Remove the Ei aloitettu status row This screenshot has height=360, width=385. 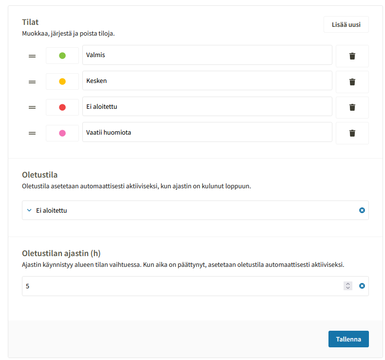pyautogui.click(x=352, y=108)
